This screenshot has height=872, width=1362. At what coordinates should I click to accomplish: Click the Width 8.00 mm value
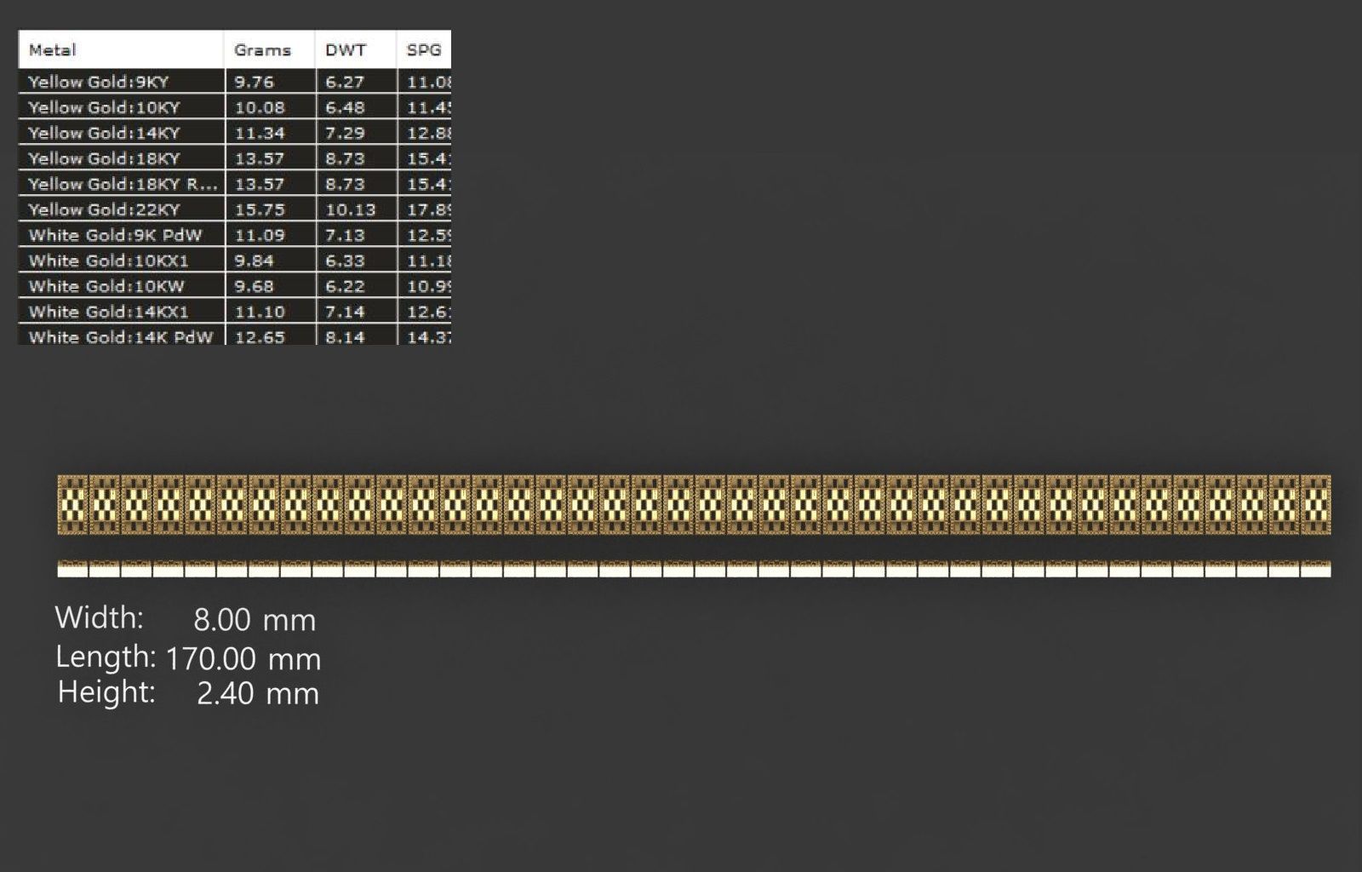(x=255, y=619)
